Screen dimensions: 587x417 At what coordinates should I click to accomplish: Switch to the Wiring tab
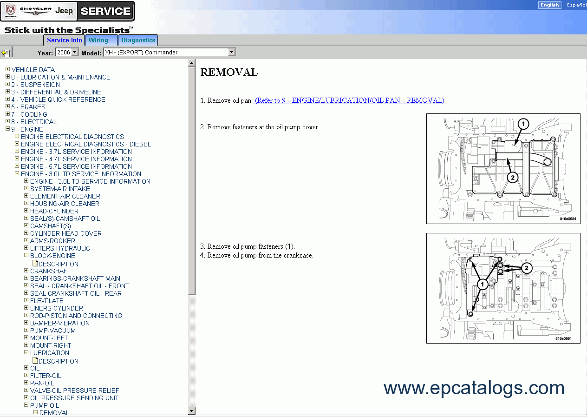click(98, 40)
